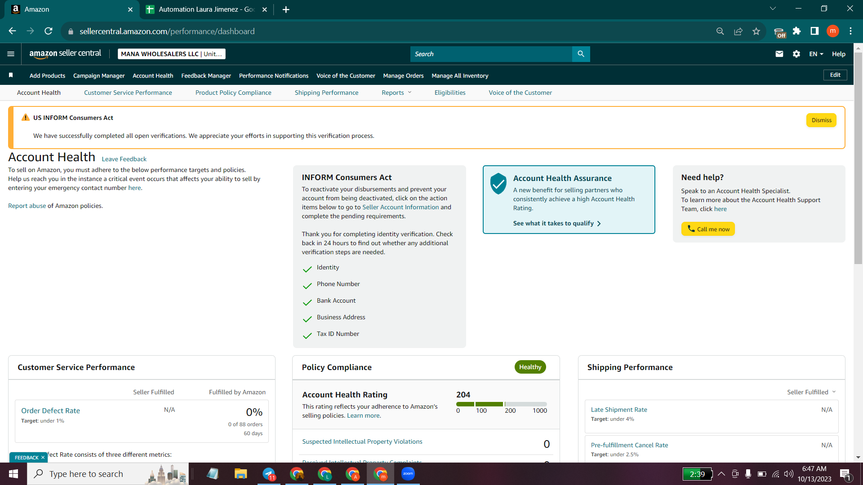Expand the Reports dropdown menu
The height and width of the screenshot is (485, 863).
[396, 93]
